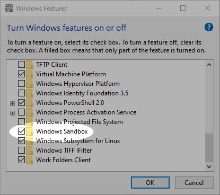Click the folder icon beside Windows PowerShell 2.0
Image resolution: width=220 pixels, height=195 pixels.
[x=29, y=103]
